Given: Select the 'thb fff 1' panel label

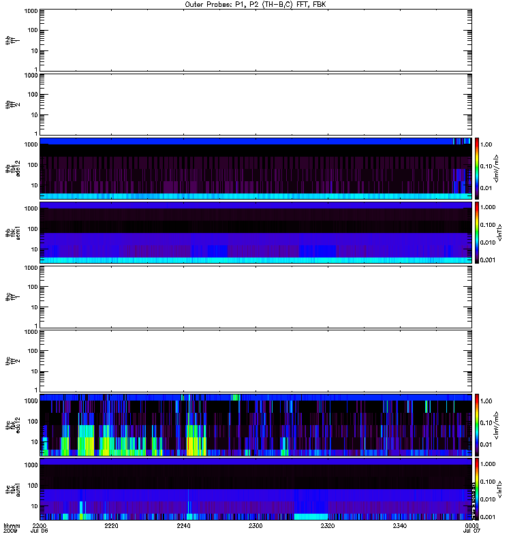Looking at the screenshot, I should point(12,40).
